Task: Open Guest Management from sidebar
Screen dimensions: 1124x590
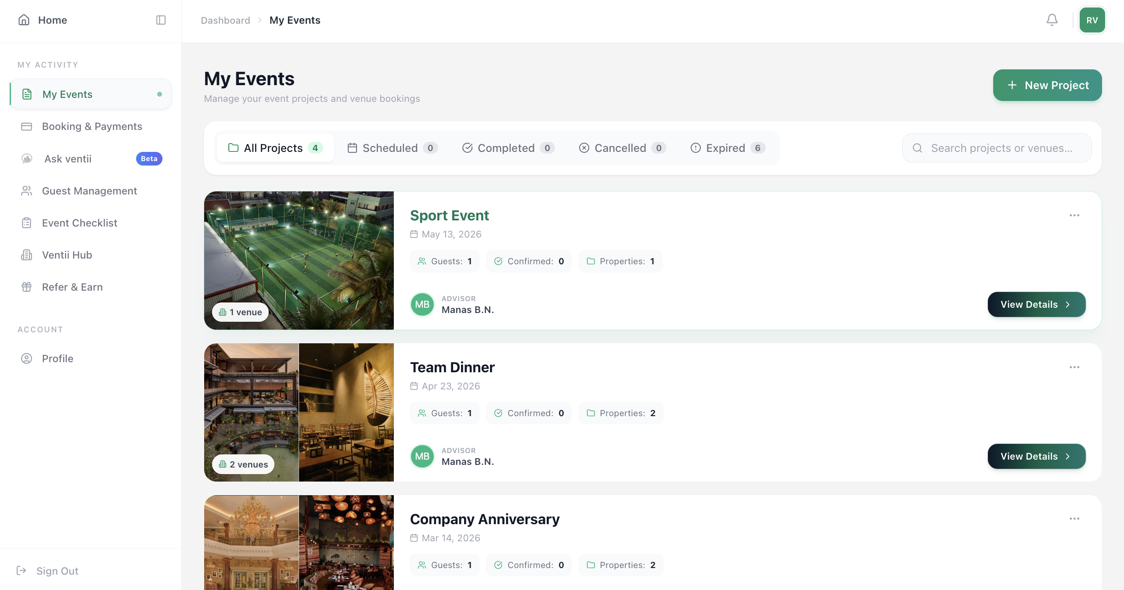Action: tap(91, 191)
